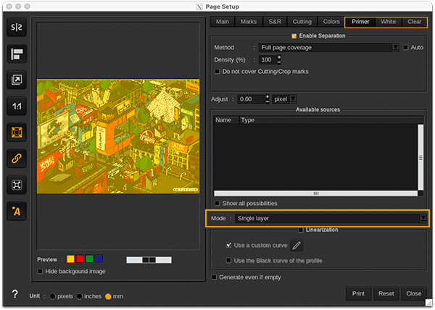
Task: Switch to the Cutting tab
Action: [x=302, y=22]
